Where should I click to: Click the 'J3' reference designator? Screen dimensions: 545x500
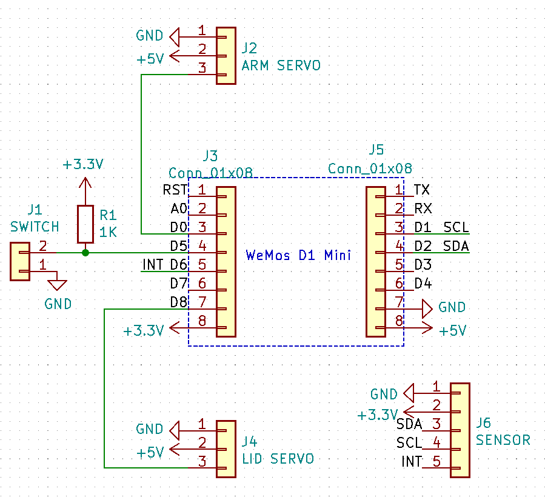coord(210,156)
